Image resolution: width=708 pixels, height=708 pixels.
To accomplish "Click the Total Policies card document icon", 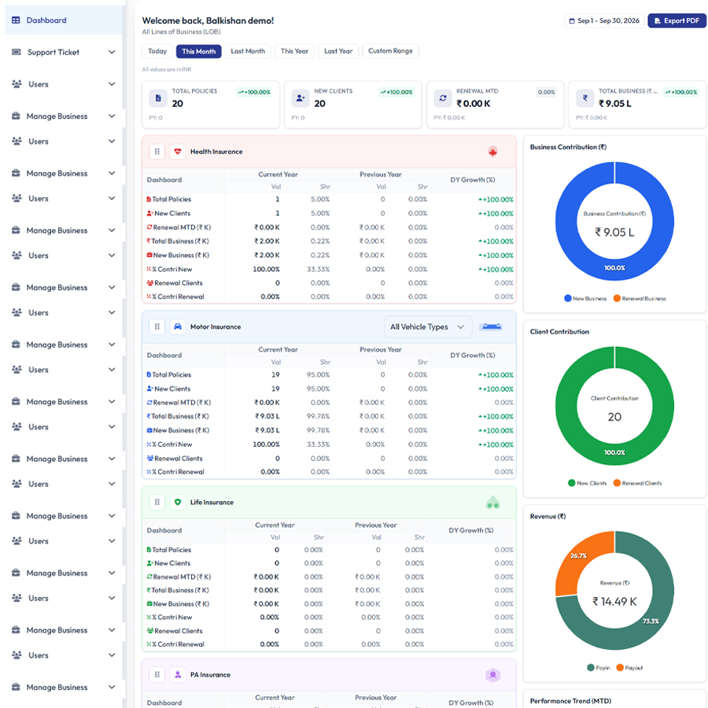I will (158, 98).
